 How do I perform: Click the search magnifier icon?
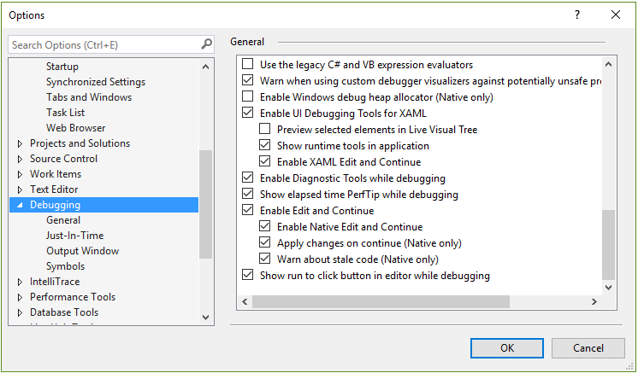click(x=206, y=44)
